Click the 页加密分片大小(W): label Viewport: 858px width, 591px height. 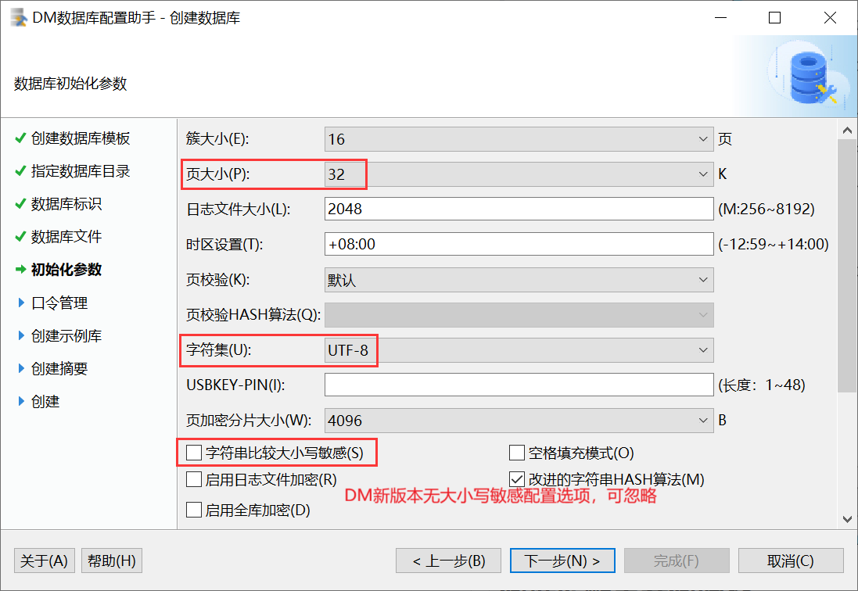tap(249, 421)
